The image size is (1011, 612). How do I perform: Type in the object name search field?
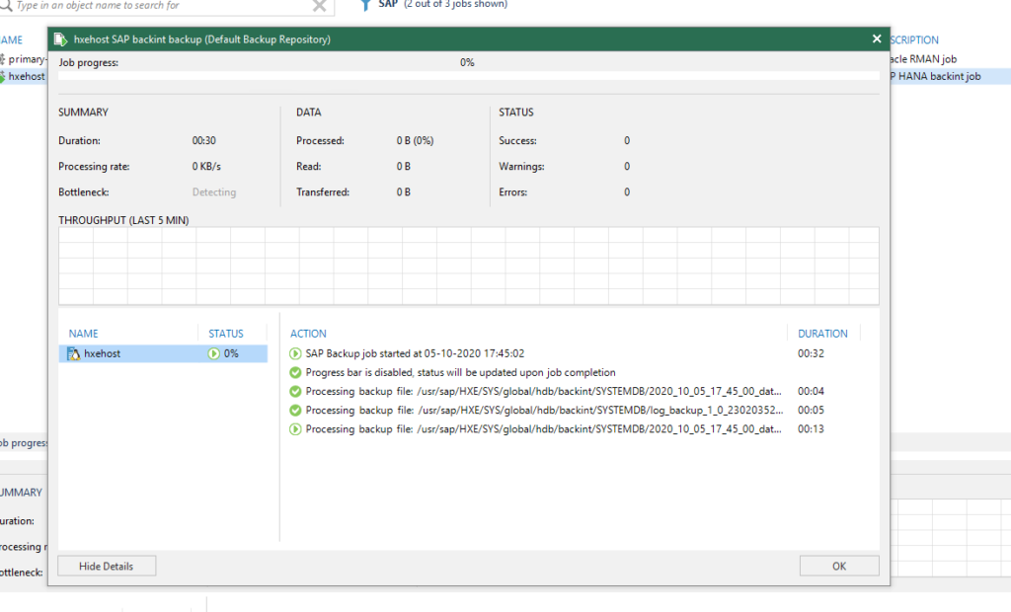(x=161, y=6)
